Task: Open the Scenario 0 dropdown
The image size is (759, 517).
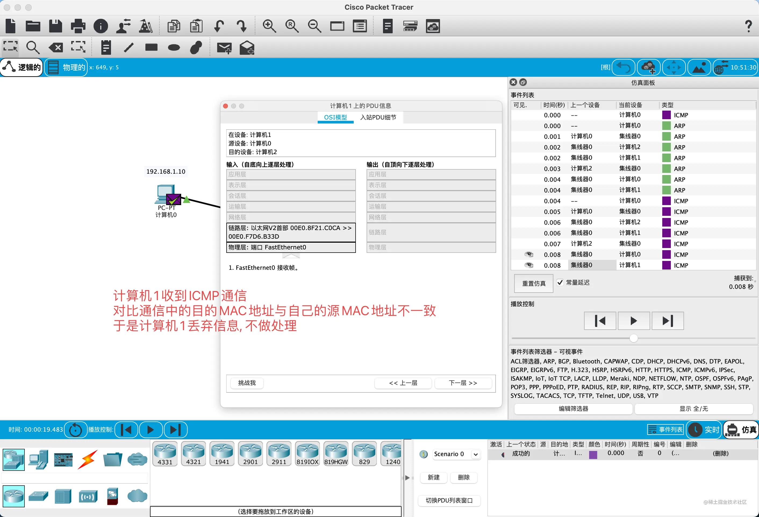Action: pos(457,454)
